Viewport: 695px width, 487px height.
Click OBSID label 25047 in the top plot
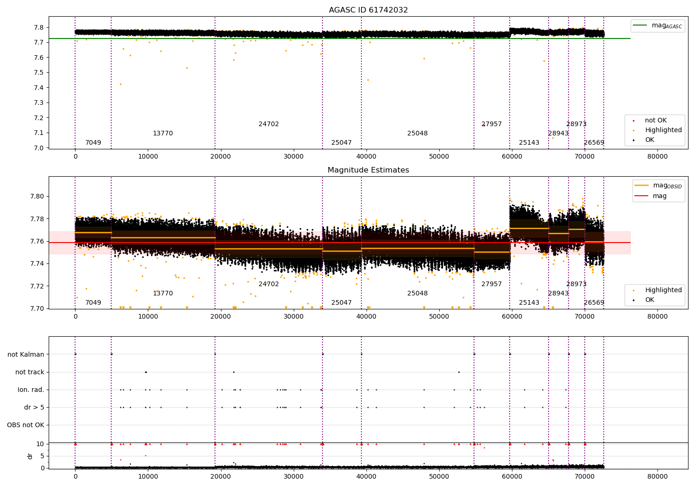point(341,143)
